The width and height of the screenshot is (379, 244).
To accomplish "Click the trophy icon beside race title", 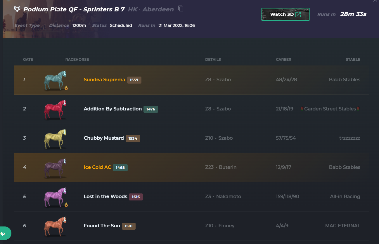I will (17, 9).
